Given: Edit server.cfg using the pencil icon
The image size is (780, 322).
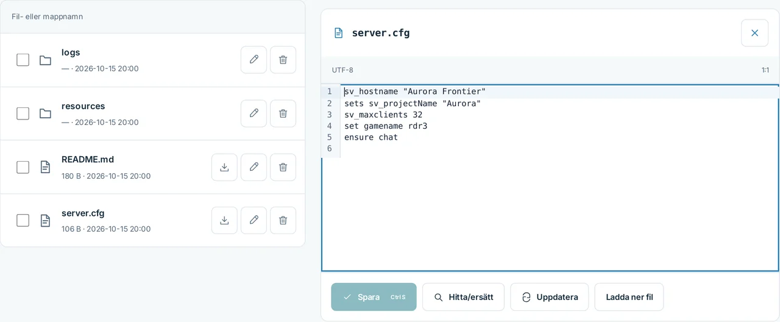Looking at the screenshot, I should pyautogui.click(x=253, y=220).
